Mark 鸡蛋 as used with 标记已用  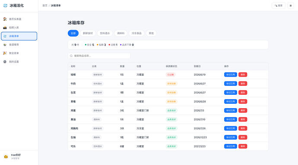coord(231,110)
